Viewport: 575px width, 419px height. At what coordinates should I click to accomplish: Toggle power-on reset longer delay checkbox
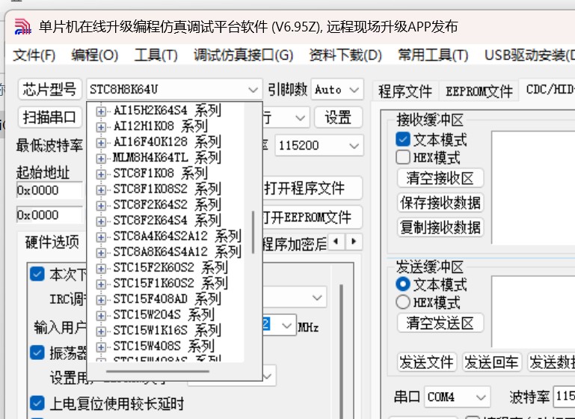click(x=37, y=404)
